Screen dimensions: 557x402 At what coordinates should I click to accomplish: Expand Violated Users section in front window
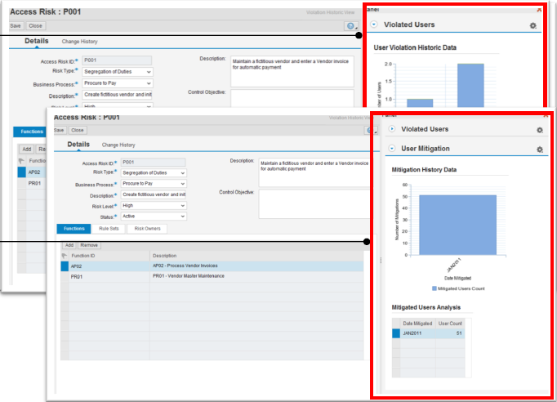(x=392, y=129)
